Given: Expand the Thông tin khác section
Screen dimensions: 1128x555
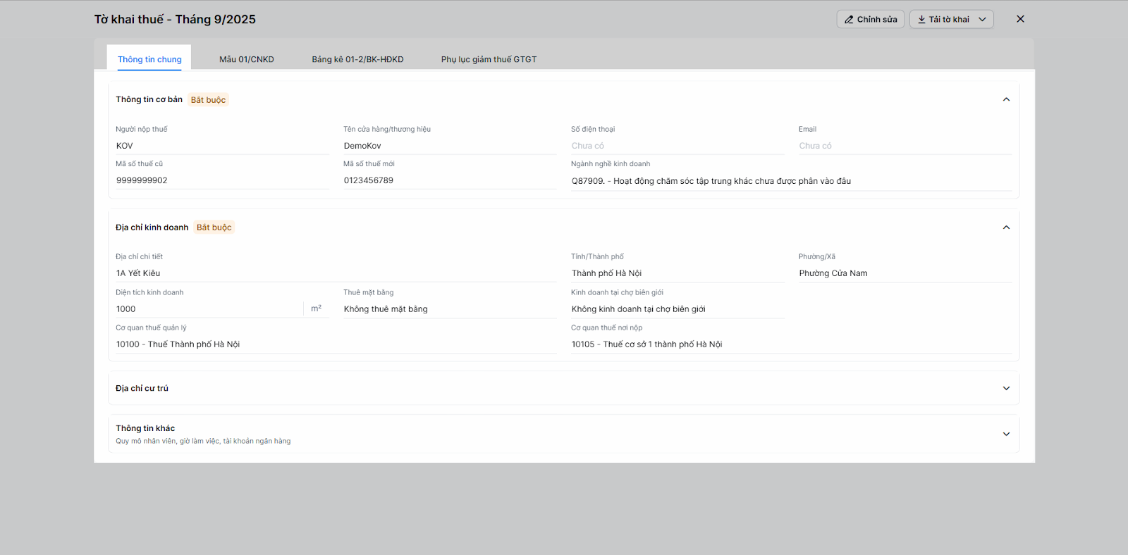Looking at the screenshot, I should [1006, 434].
